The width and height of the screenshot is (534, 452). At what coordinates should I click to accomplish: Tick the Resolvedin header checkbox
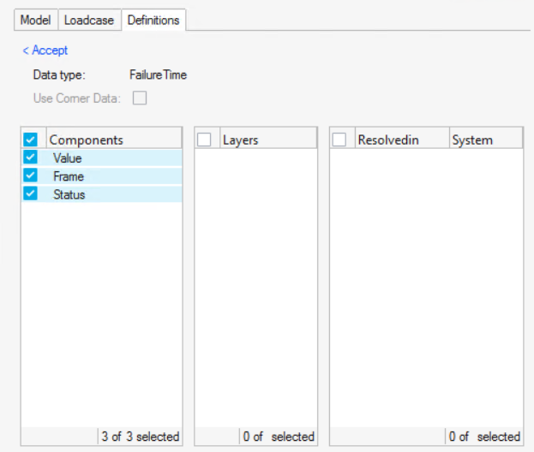[x=339, y=140]
